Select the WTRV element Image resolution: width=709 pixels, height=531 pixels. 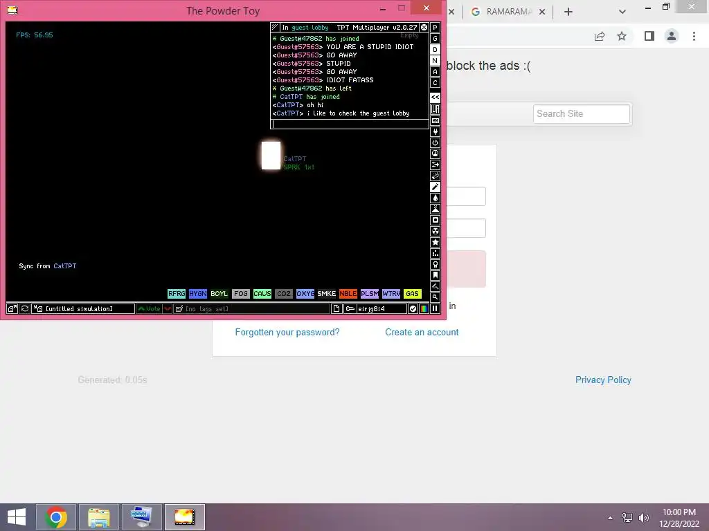point(391,293)
